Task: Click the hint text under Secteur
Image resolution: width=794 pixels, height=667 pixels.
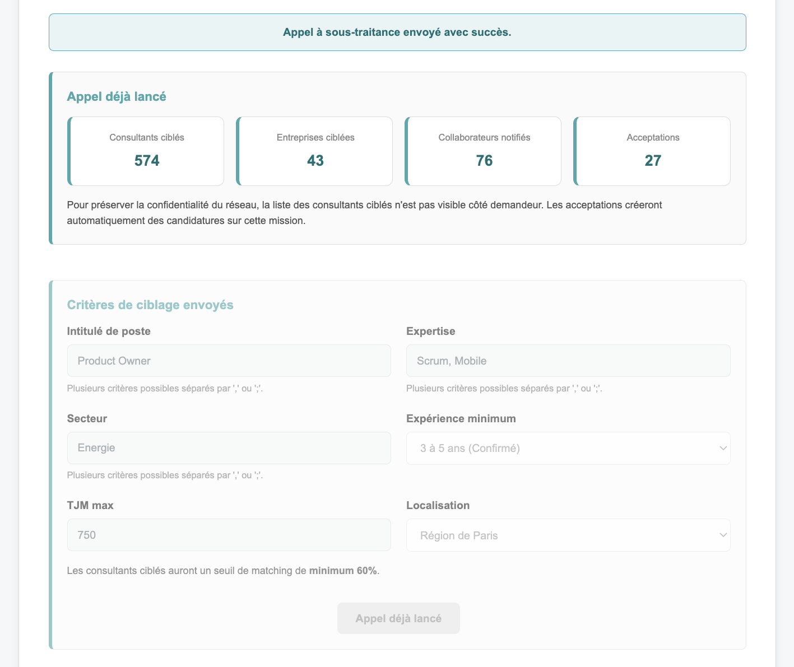Action: [x=165, y=475]
